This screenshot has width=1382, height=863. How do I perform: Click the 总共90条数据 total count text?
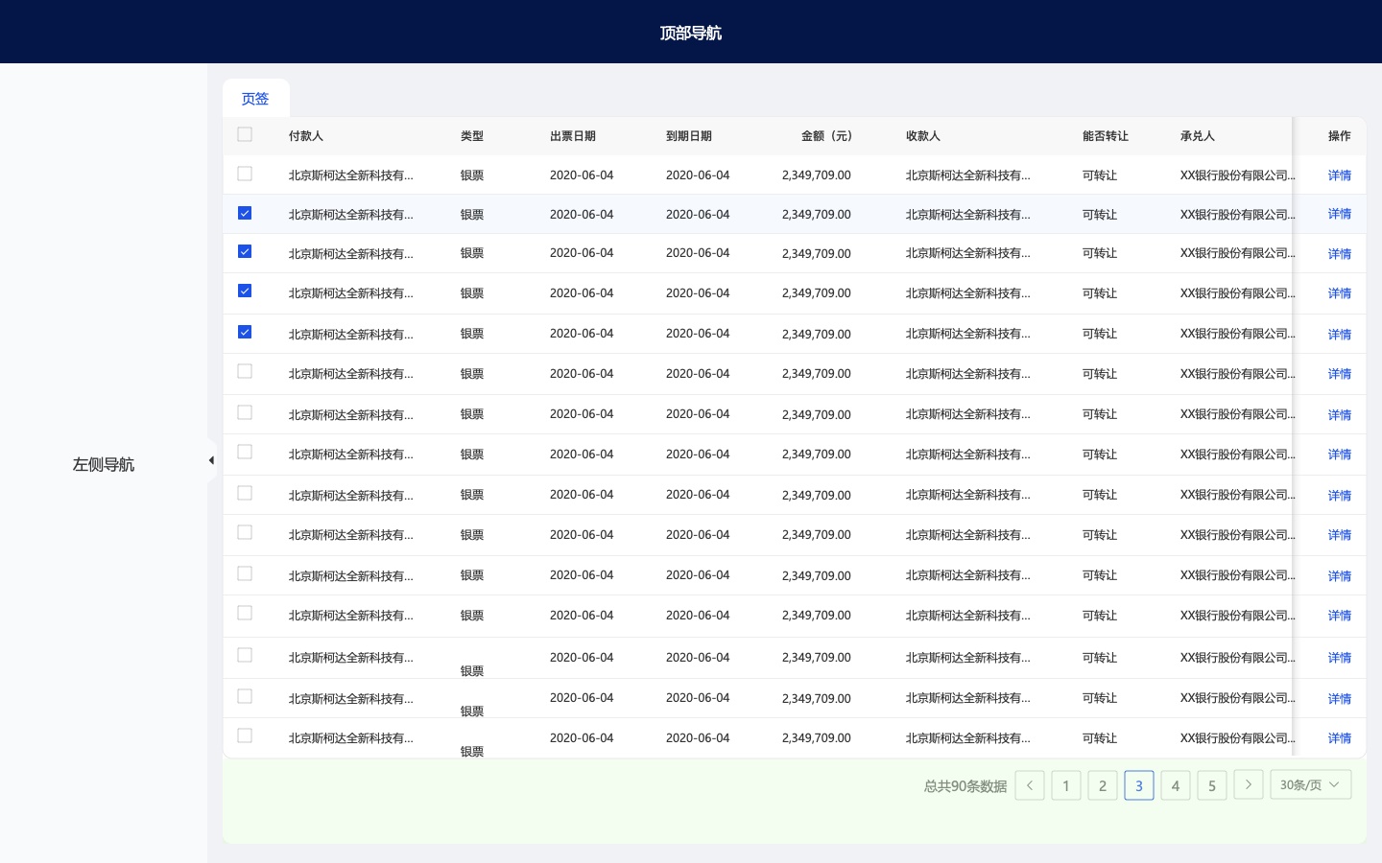pos(965,786)
